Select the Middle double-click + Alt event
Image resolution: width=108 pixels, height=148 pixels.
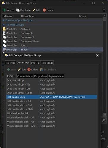(52, 118)
